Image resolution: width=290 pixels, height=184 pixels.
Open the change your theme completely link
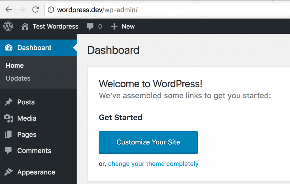click(153, 163)
